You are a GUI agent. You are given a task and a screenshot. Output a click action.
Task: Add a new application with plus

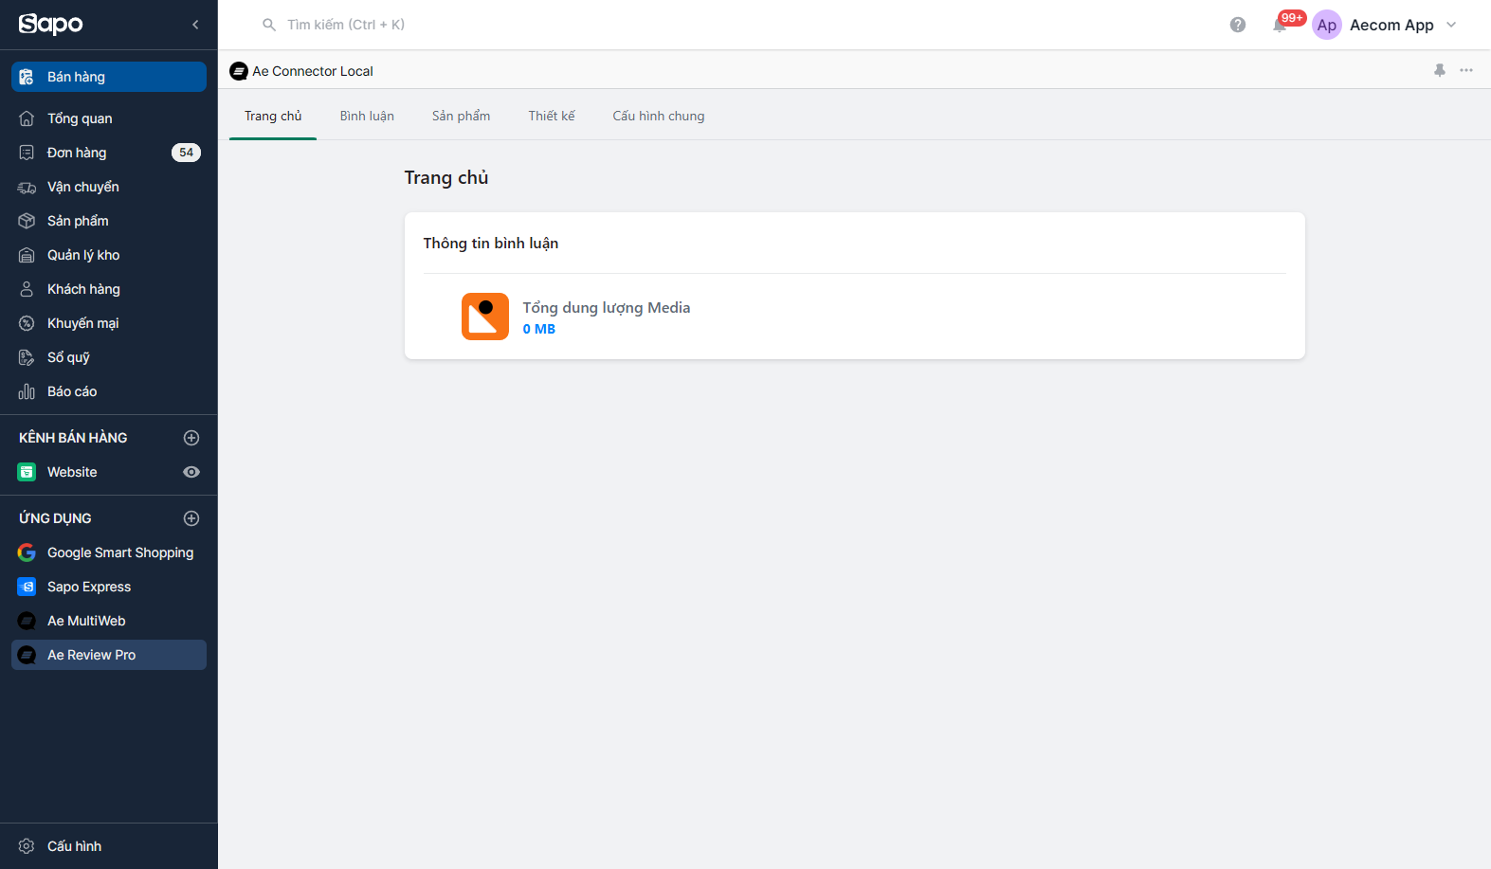191,518
